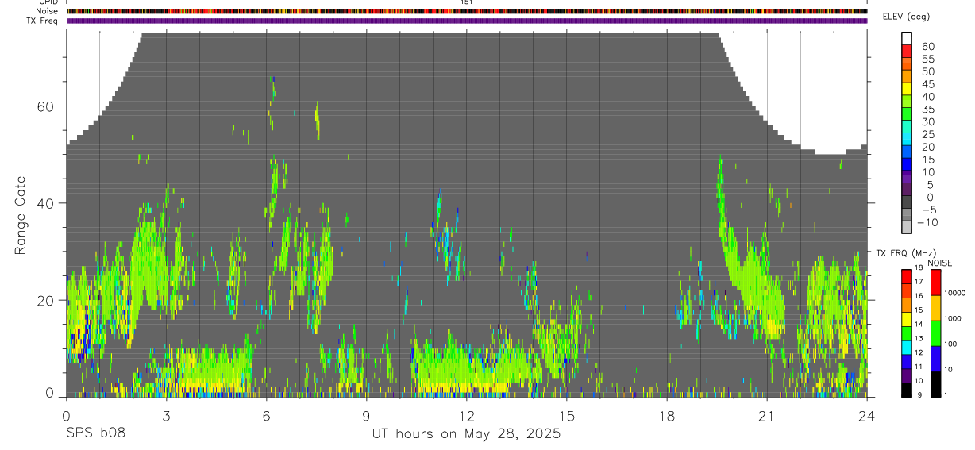Click the '24' tick on the UT hours axis
This screenshot has width=975, height=450.
pos(867,415)
